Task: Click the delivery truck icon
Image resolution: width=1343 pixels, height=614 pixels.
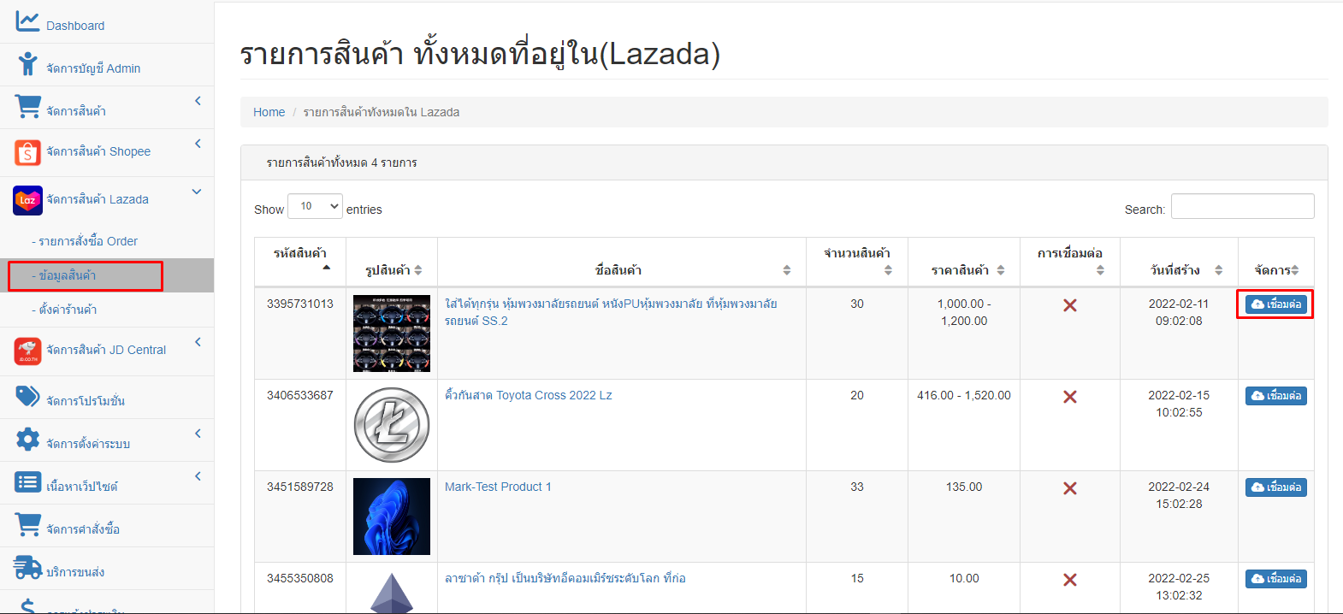Action: (27, 568)
